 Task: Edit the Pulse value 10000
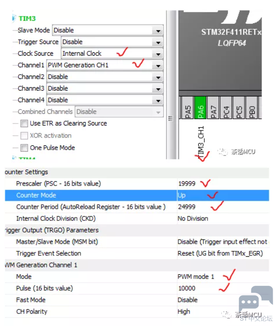(x=187, y=288)
